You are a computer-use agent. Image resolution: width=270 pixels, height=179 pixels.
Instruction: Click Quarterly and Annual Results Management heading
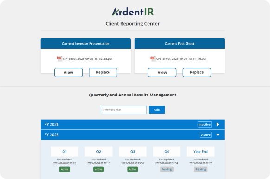(133, 95)
